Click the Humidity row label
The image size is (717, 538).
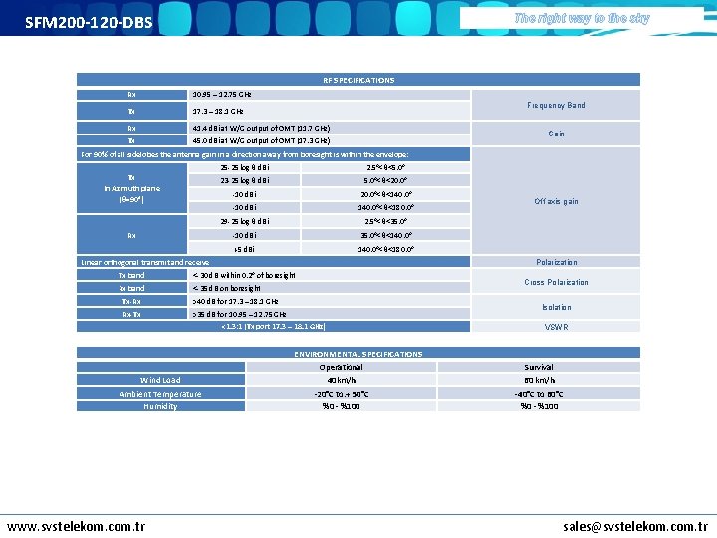point(160,406)
